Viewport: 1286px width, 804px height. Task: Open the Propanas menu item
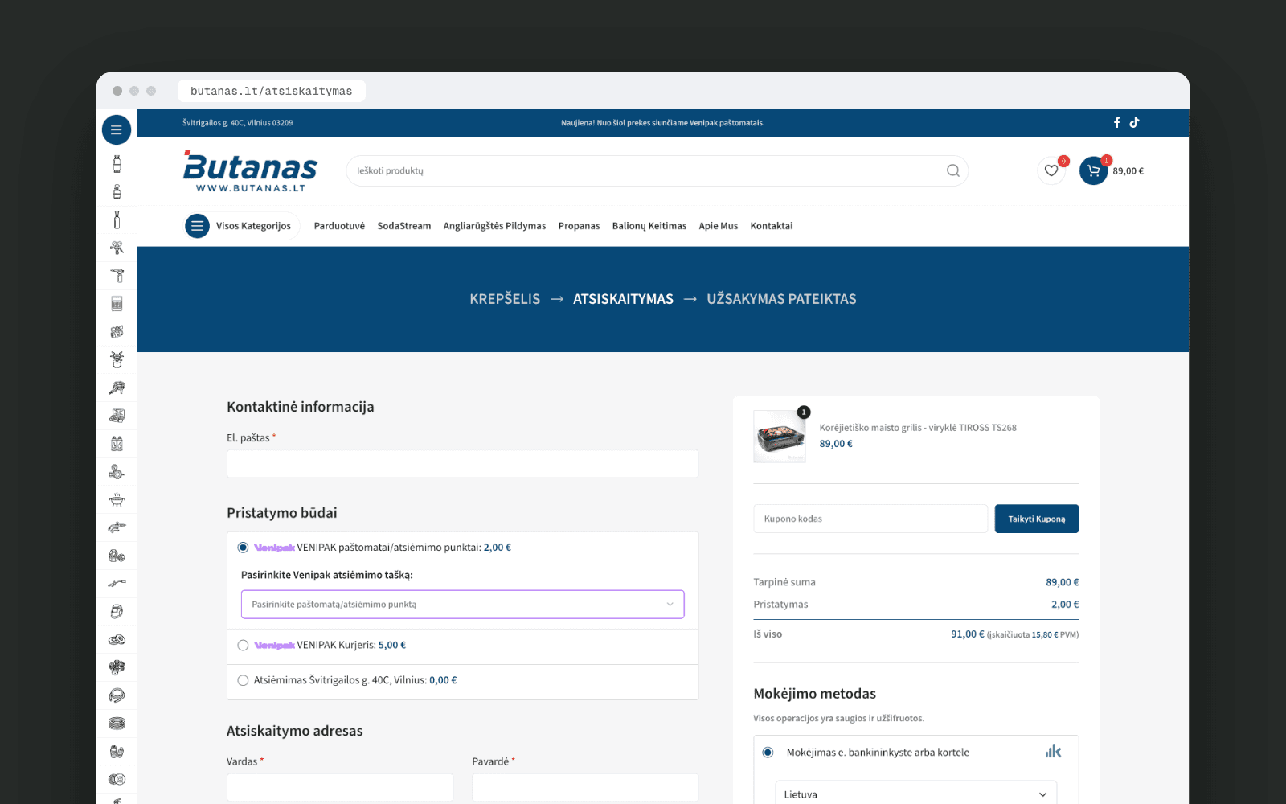579,226
